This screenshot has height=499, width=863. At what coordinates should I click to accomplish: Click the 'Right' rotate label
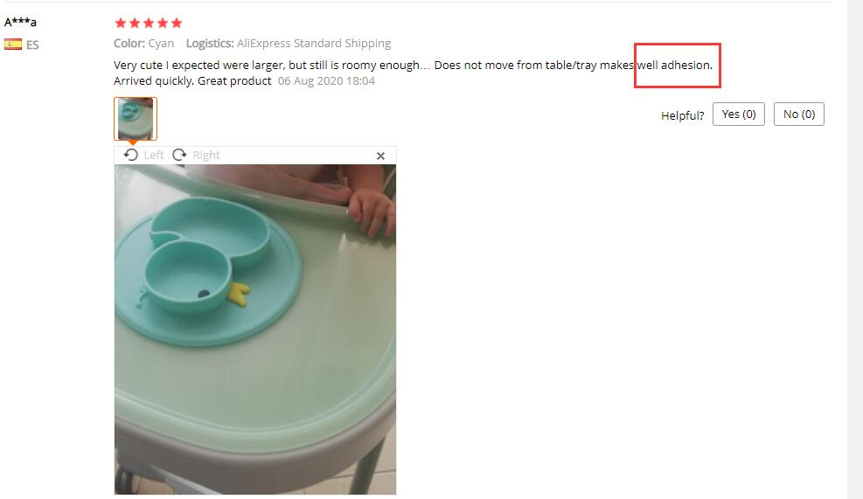206,156
